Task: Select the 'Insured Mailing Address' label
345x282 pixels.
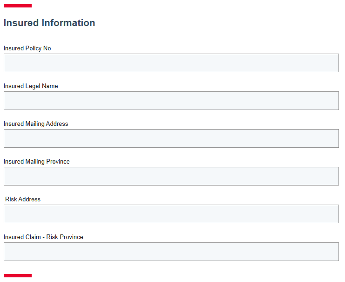Action: tap(36, 124)
